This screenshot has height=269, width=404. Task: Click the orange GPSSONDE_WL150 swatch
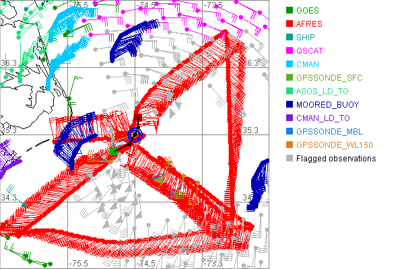(x=290, y=145)
